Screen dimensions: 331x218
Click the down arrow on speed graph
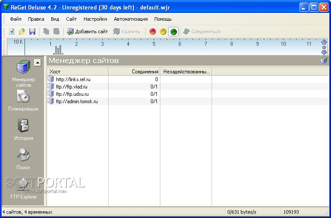point(324,52)
